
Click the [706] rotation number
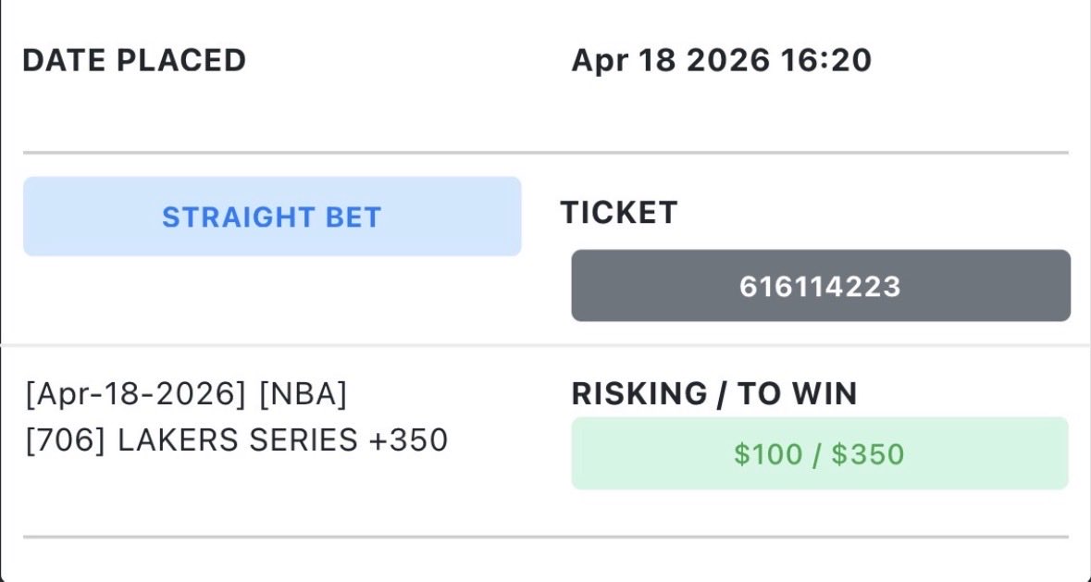[x=66, y=440]
